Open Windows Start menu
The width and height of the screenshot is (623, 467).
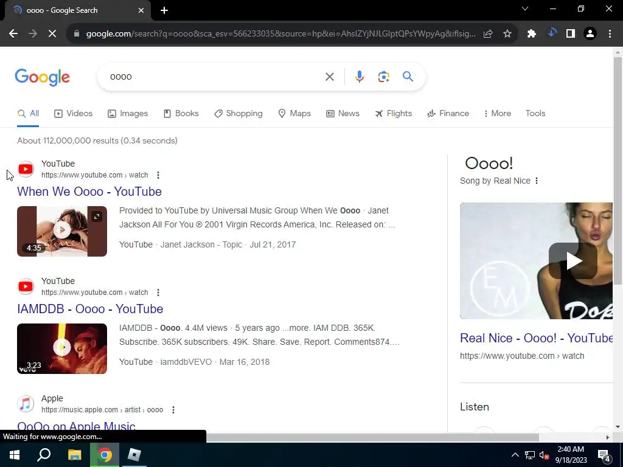coord(15,455)
